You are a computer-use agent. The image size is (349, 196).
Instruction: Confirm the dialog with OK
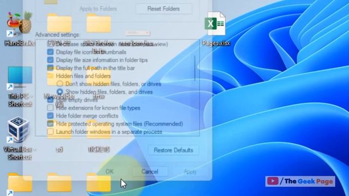pos(110,171)
